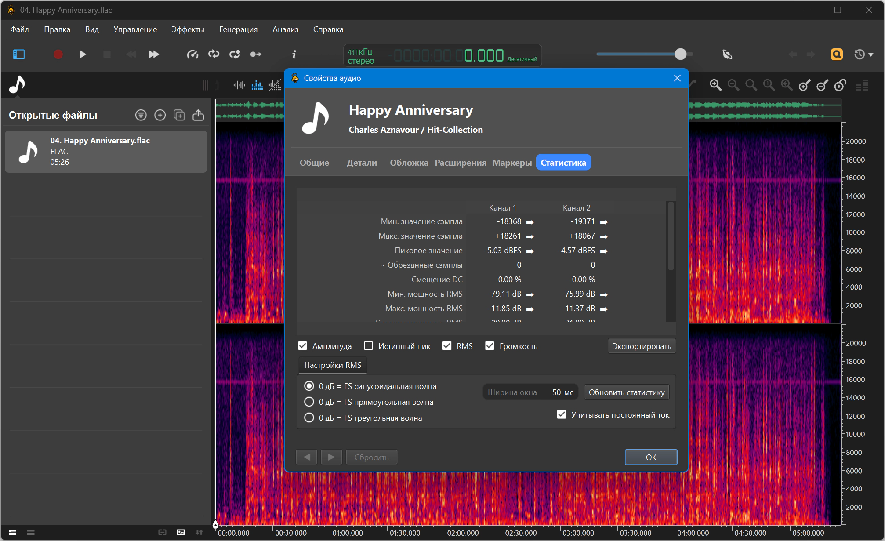Click the vertical zoom out icon
The image size is (885, 541).
pyautogui.click(x=822, y=85)
